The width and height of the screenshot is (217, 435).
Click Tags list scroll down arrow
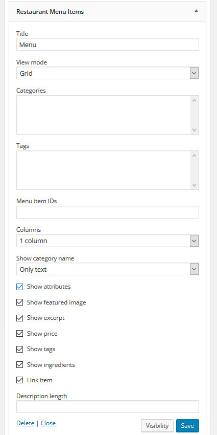[195, 185]
